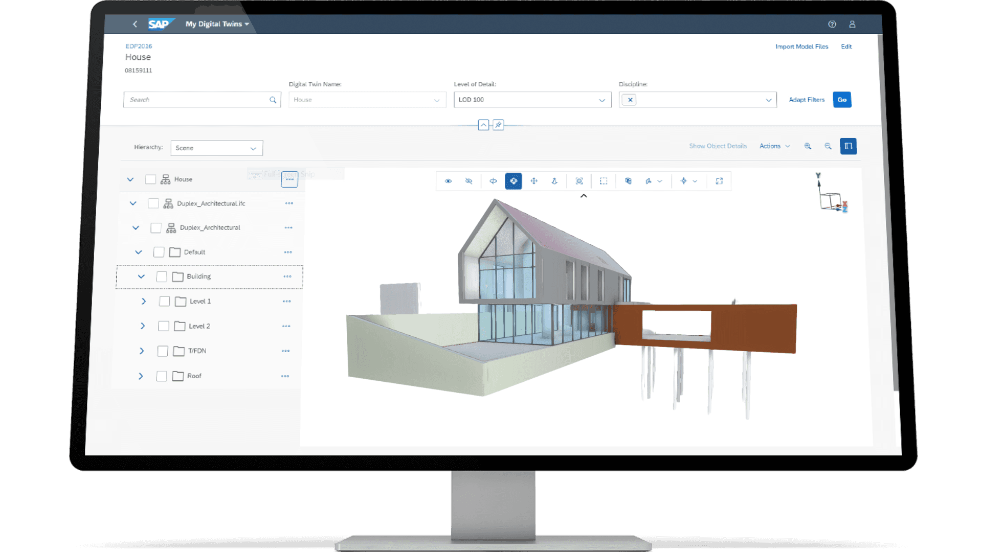Click the fit to view icon
This screenshot has height=552, width=982.
tap(579, 181)
